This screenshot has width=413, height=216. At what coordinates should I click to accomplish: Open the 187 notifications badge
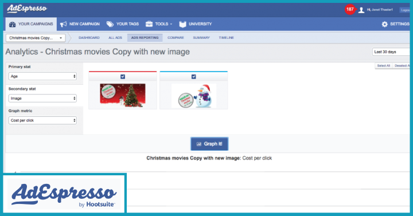pos(350,10)
